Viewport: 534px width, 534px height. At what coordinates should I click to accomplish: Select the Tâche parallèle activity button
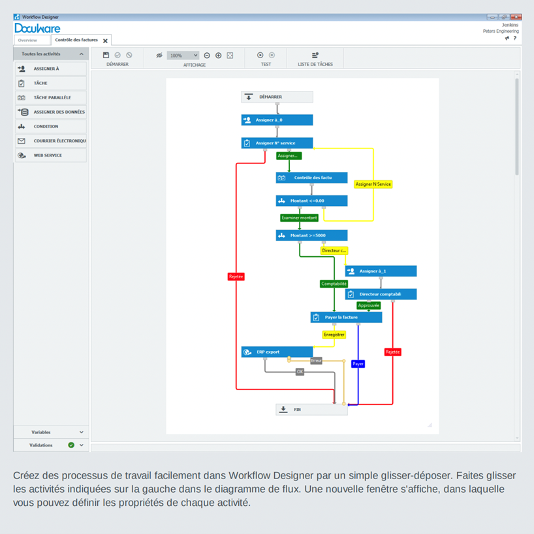point(51,98)
